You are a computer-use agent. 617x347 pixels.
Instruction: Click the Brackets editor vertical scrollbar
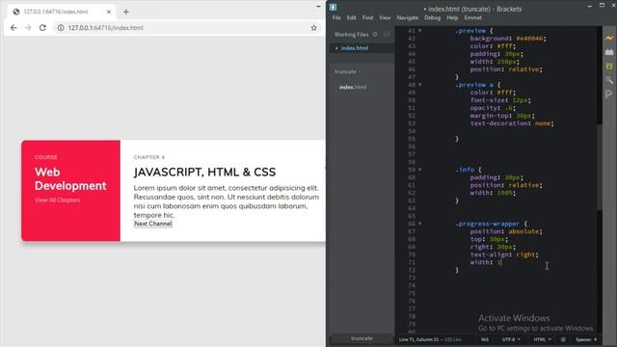600,167
